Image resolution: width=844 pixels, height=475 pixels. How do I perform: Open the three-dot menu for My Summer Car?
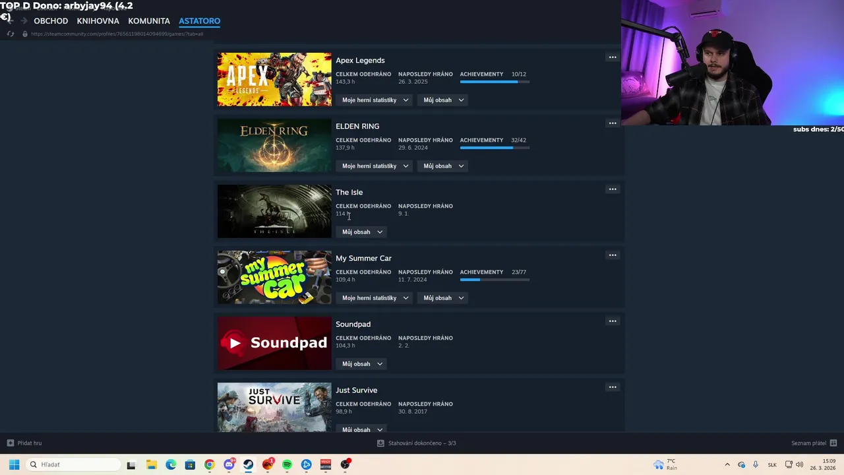[613, 255]
